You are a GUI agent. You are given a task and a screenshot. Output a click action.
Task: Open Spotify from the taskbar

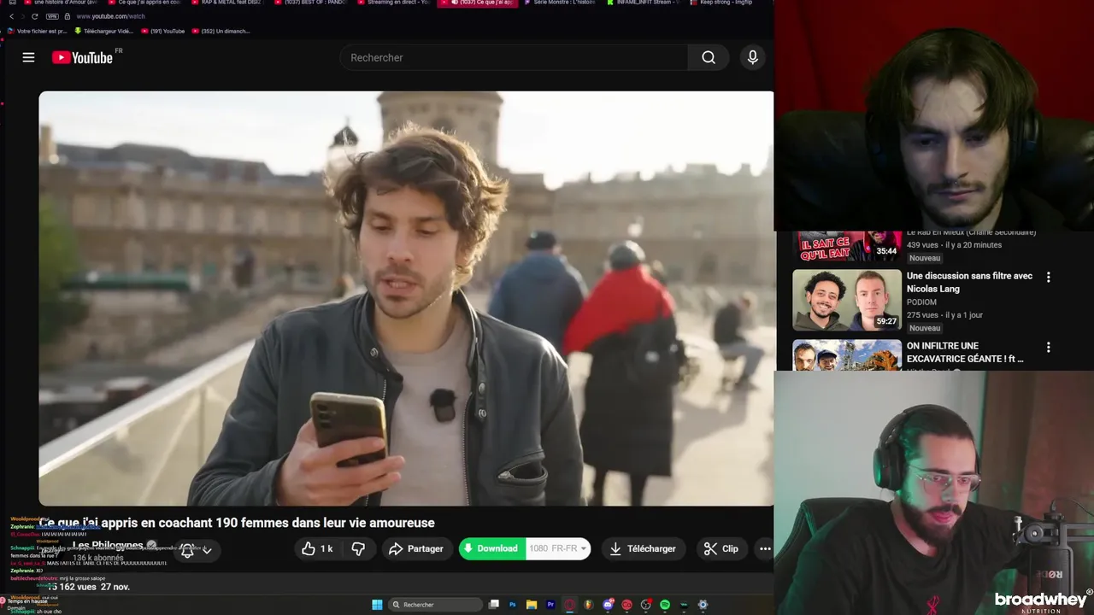pyautogui.click(x=665, y=605)
